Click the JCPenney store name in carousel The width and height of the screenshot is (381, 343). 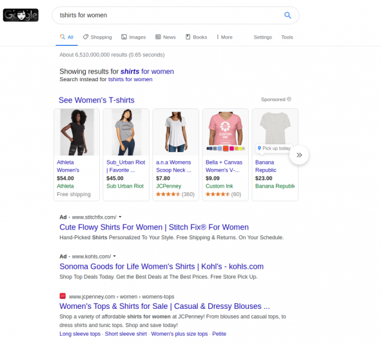pyautogui.click(x=168, y=186)
